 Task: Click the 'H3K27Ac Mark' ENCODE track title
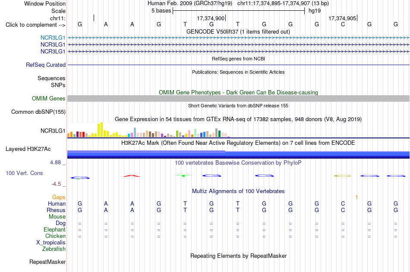click(x=238, y=143)
